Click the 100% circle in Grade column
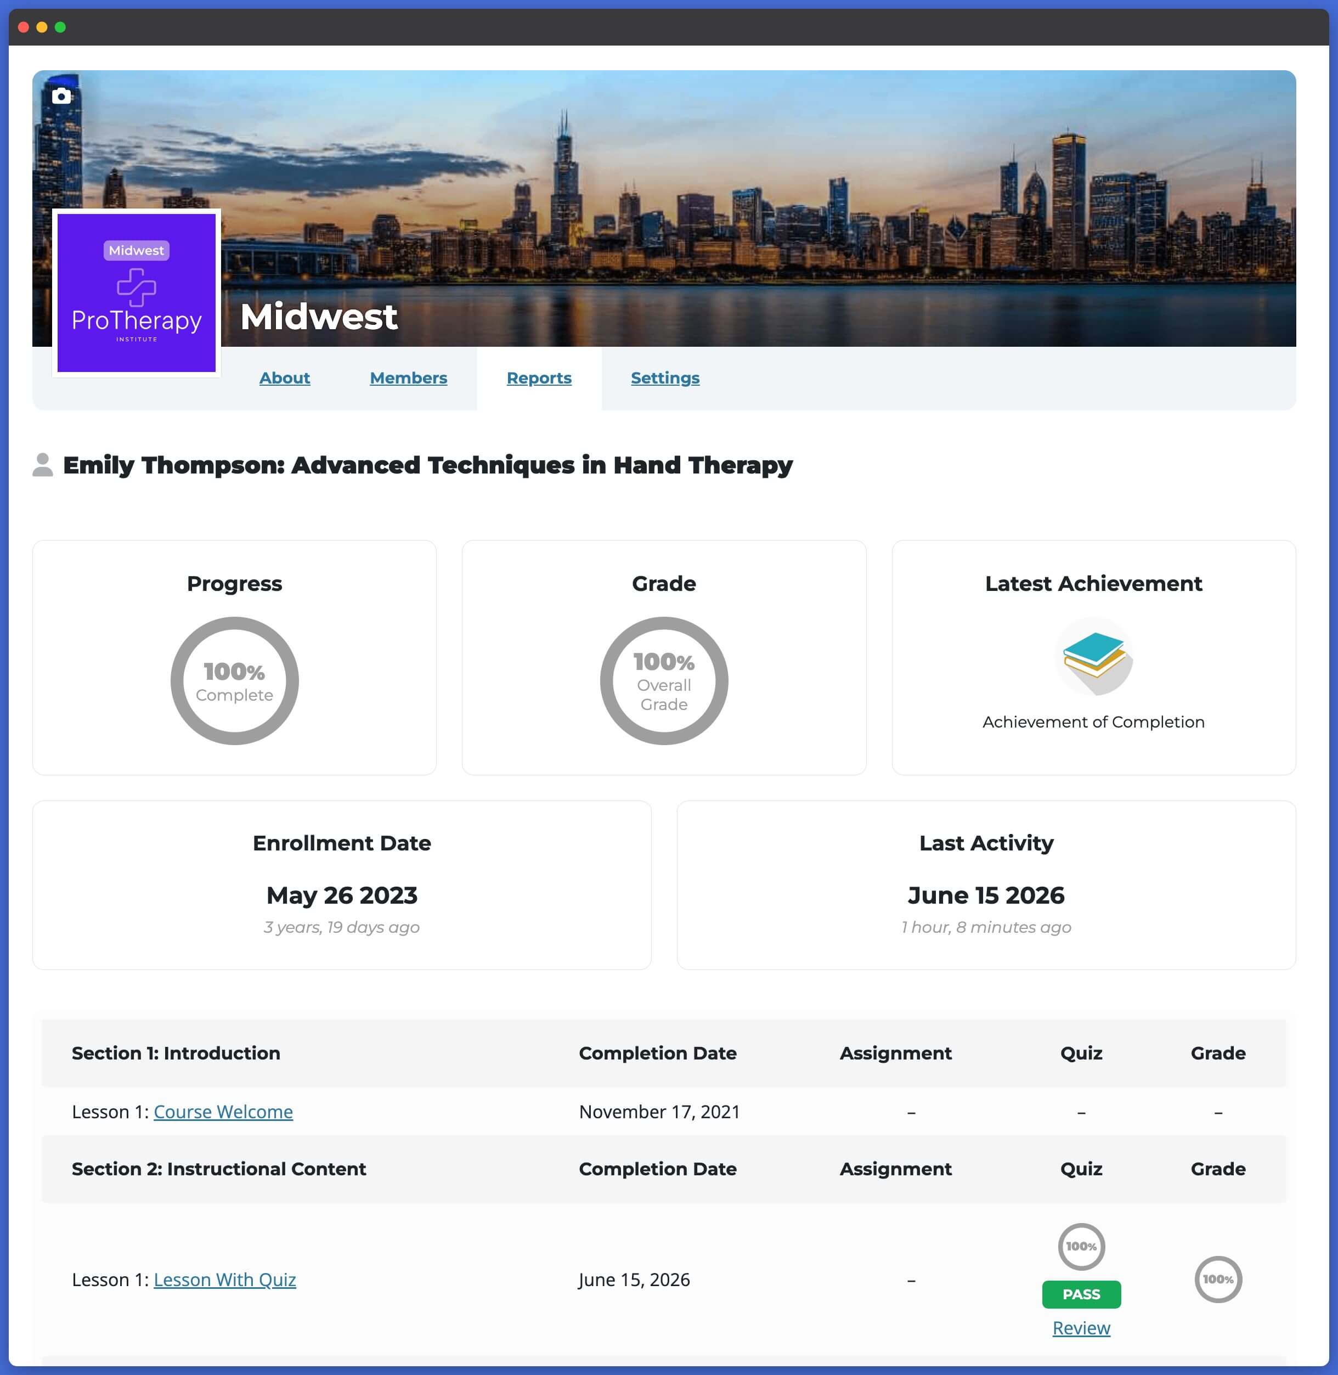Image resolution: width=1338 pixels, height=1375 pixels. pyautogui.click(x=1218, y=1280)
